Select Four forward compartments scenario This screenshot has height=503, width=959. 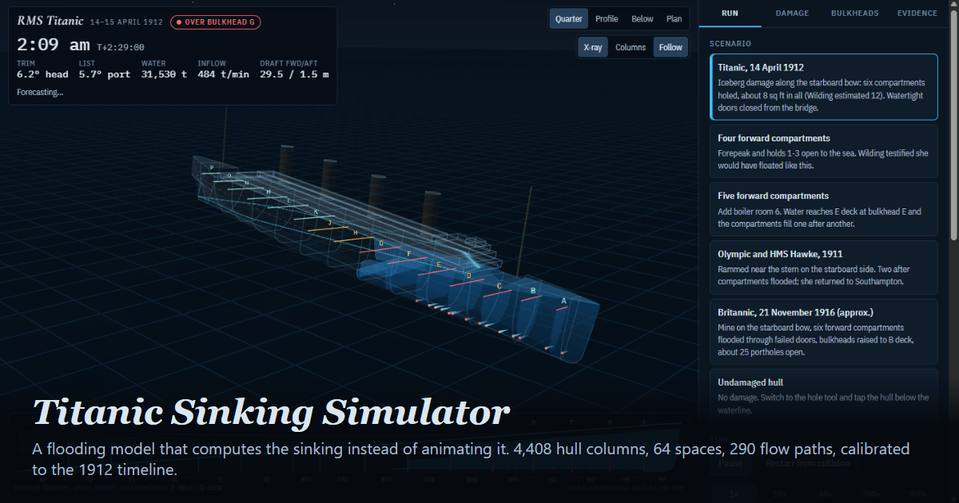[x=823, y=152]
